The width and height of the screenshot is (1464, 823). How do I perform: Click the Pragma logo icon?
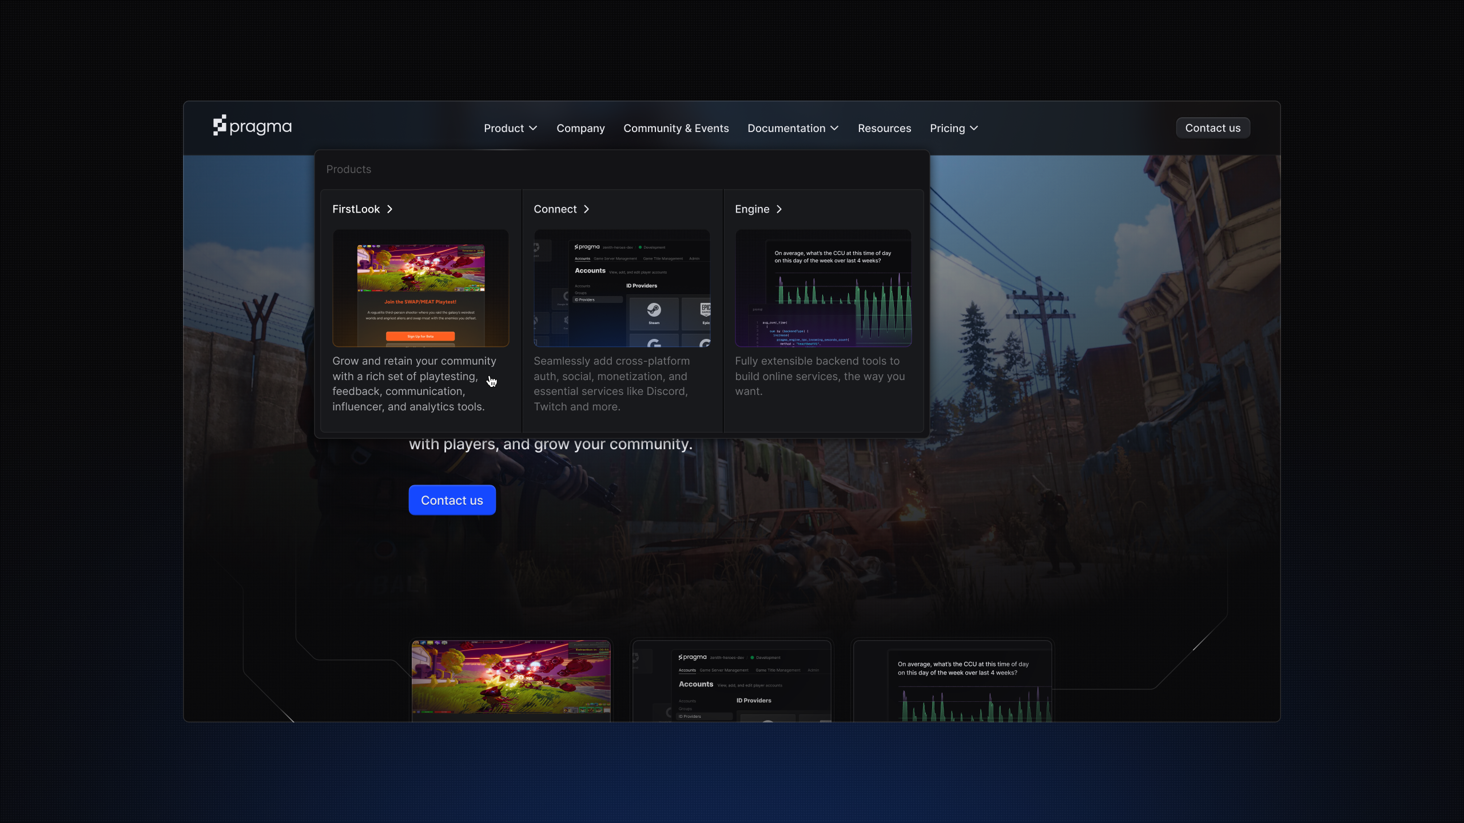(220, 126)
